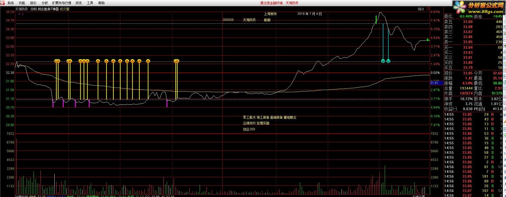Click the 最低 value 30.86

tap(498, 83)
